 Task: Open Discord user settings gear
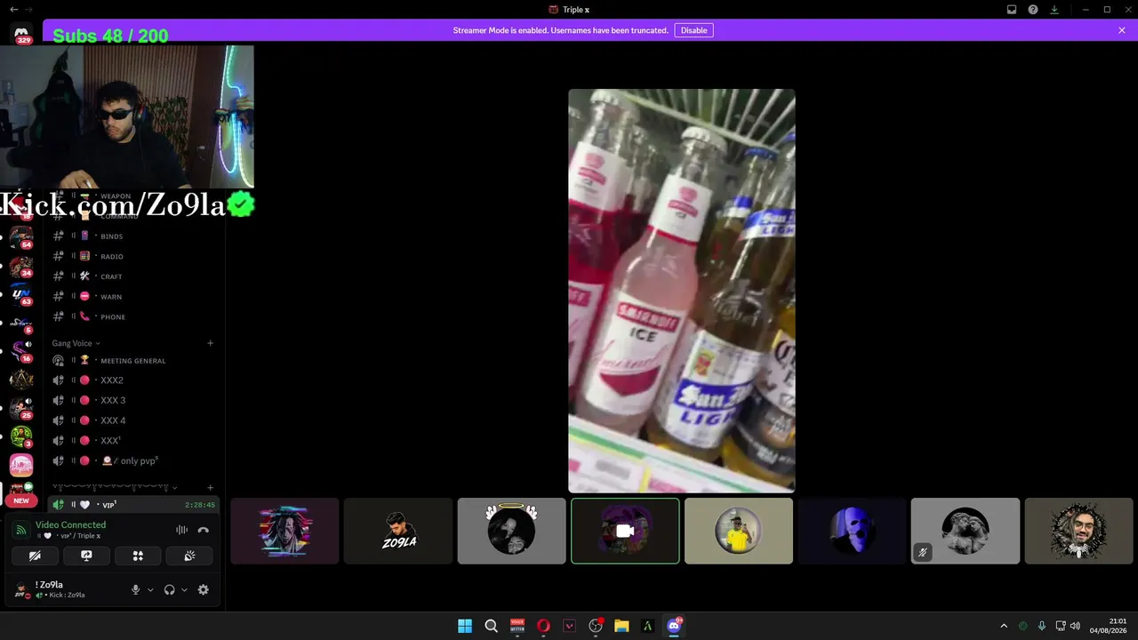tap(204, 589)
